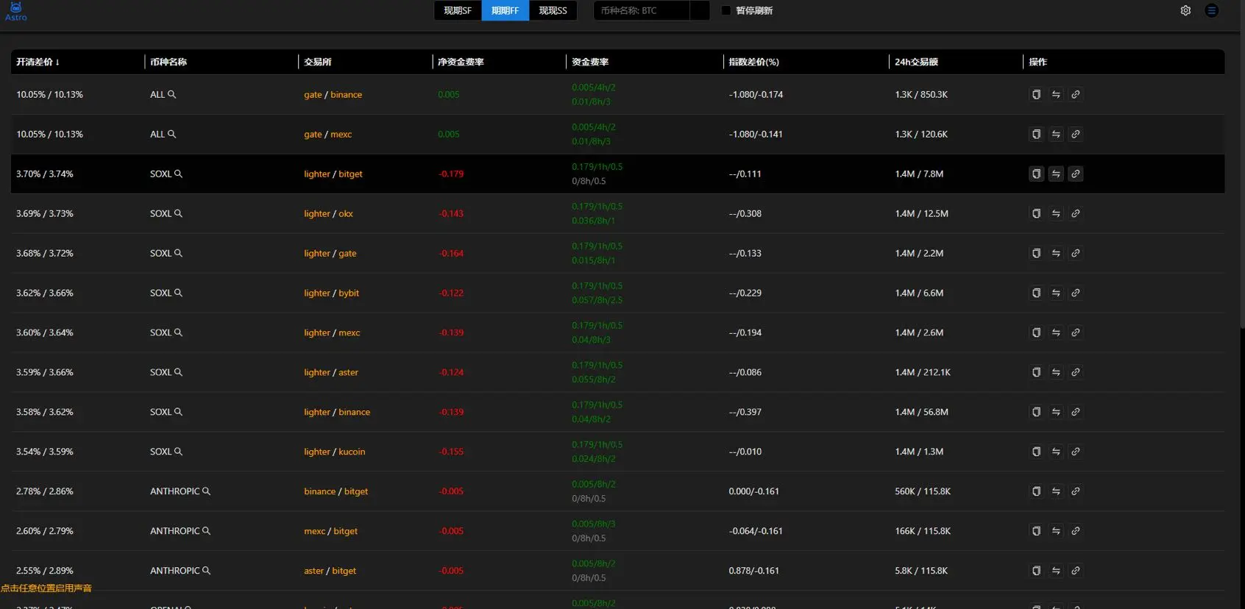Open the lighter exchange link in SOXL/bybit row
Viewport: 1245px width, 609px height.
(x=317, y=293)
